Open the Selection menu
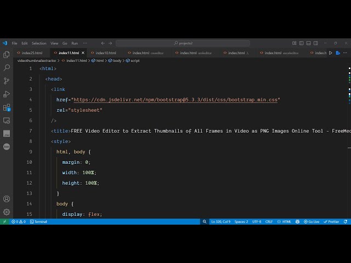Viewport: 351px width, 263px height. point(39,43)
